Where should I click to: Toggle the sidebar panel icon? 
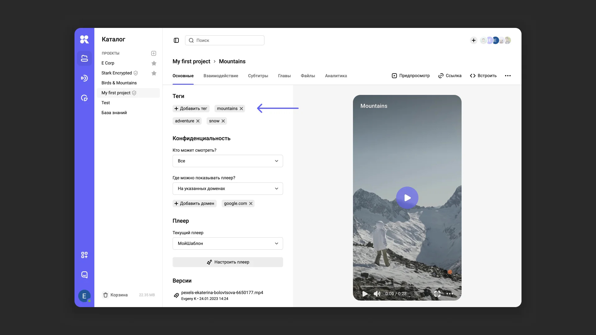tap(176, 40)
